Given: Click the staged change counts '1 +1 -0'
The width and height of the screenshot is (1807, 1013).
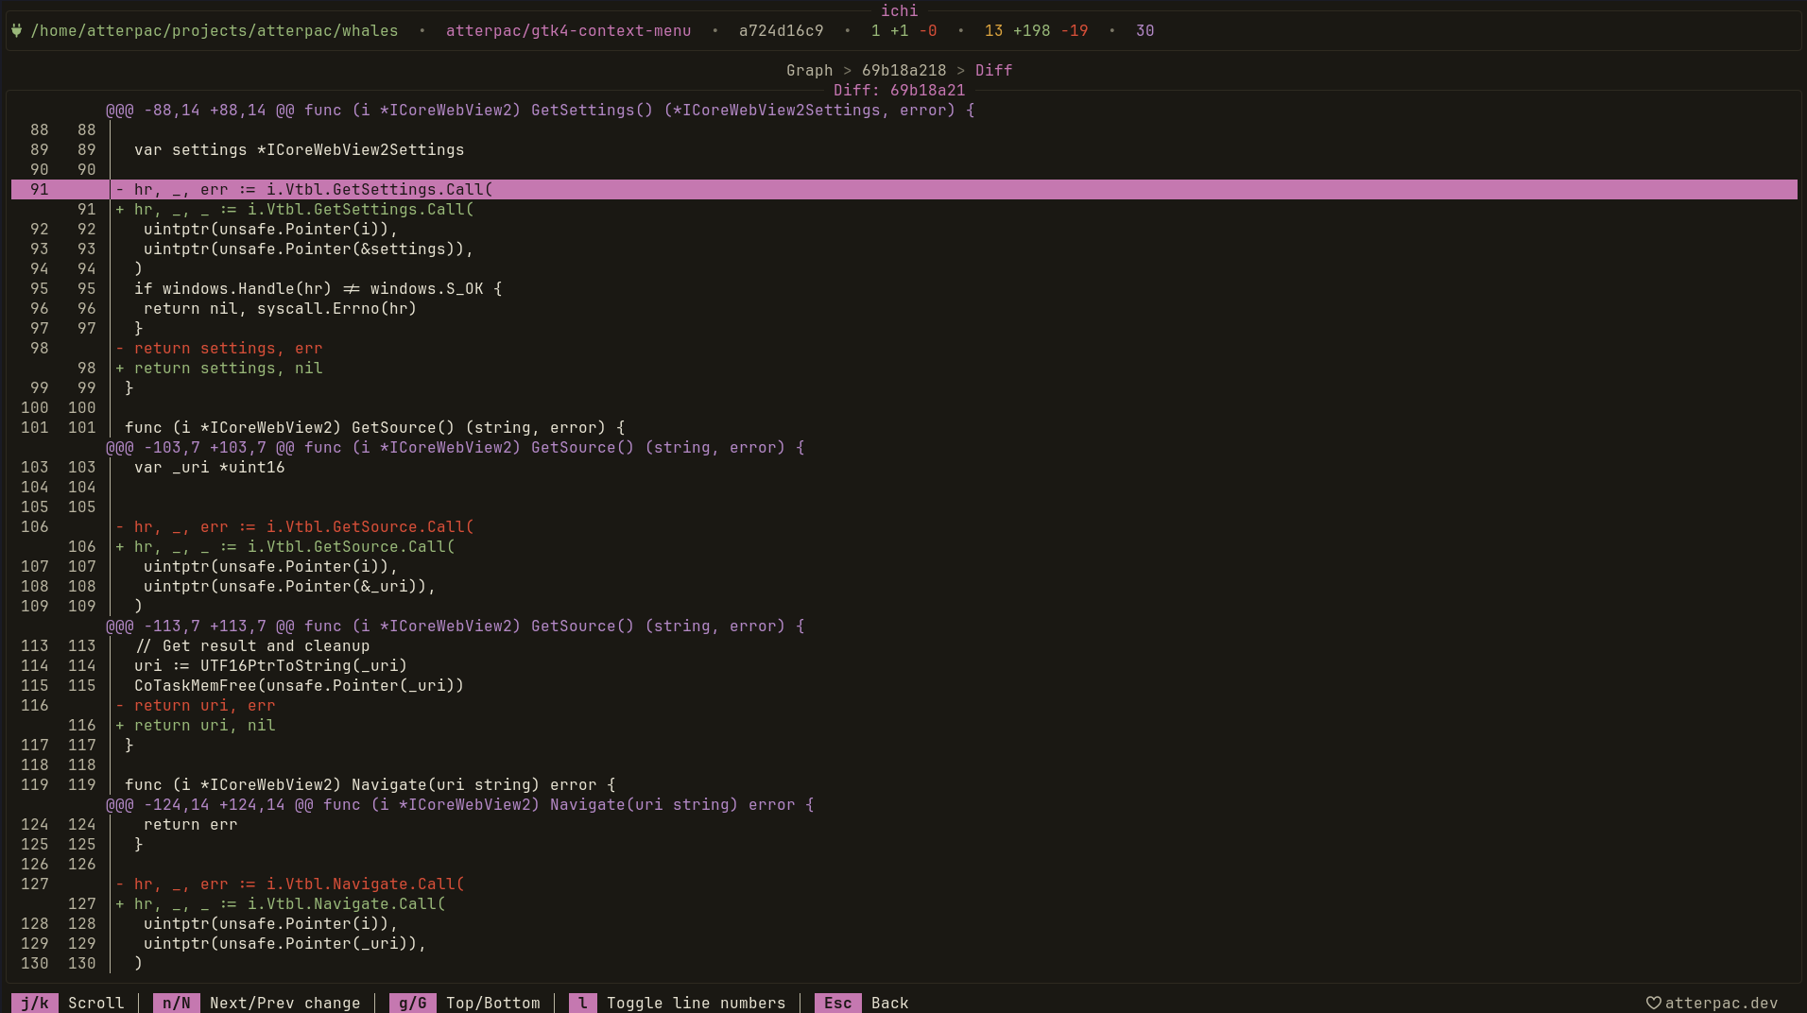Looking at the screenshot, I should (903, 30).
